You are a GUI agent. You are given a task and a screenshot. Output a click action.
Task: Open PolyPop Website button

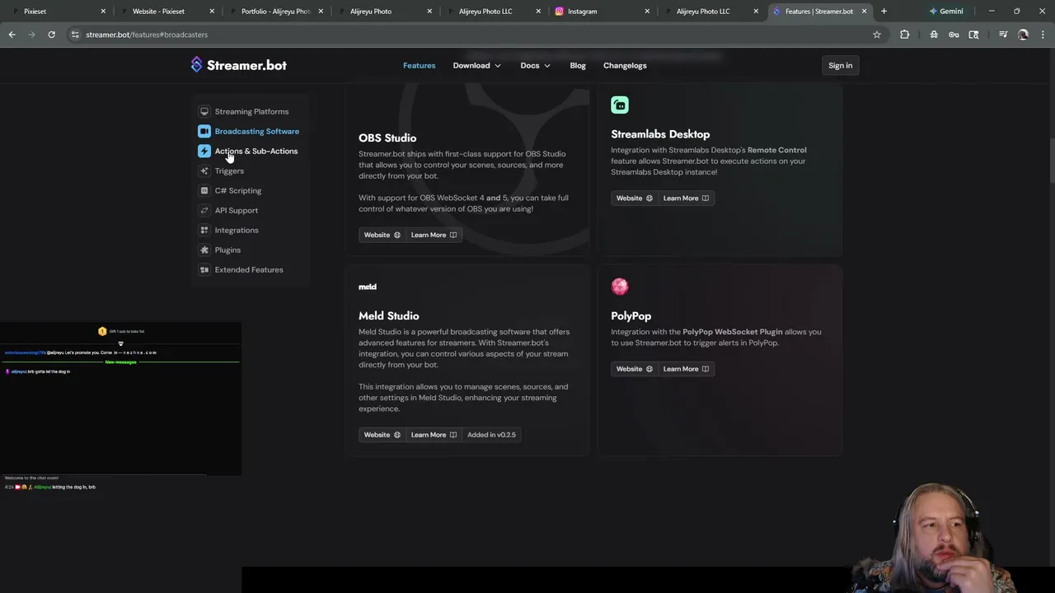coord(634,369)
